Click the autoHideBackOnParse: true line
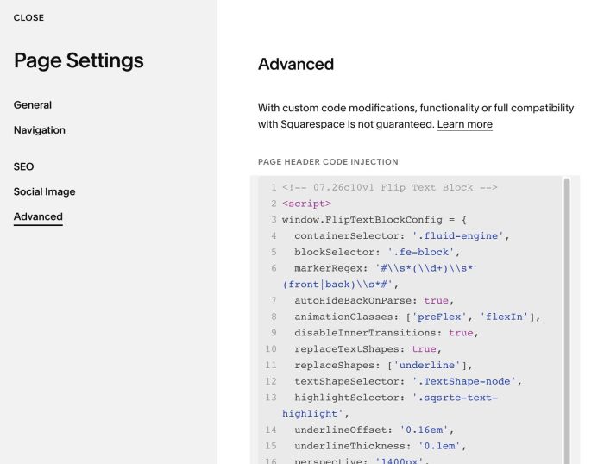 click(374, 301)
